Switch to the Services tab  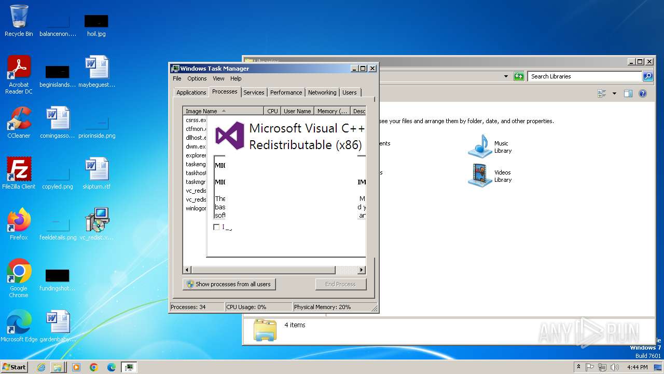tap(254, 92)
